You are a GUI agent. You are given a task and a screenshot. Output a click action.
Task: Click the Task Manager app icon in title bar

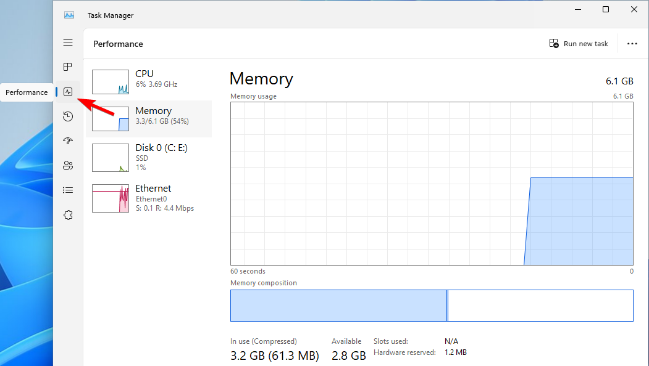pos(69,15)
